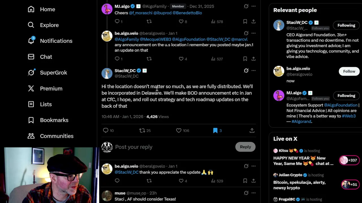Image resolution: width=362 pixels, height=203 pixels.
Task: Click the Grok icon on StaciW_DC's post
Action: pos(246,70)
